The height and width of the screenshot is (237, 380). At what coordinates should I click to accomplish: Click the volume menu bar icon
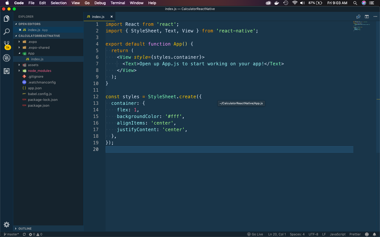[302, 3]
